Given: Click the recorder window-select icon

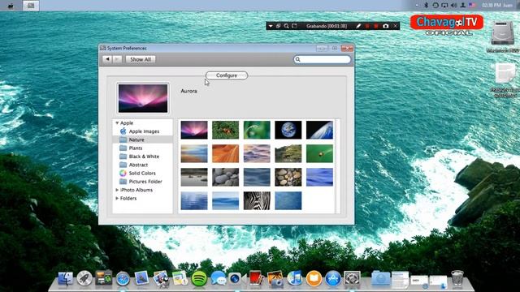Looking at the screenshot, I should pos(278,26).
